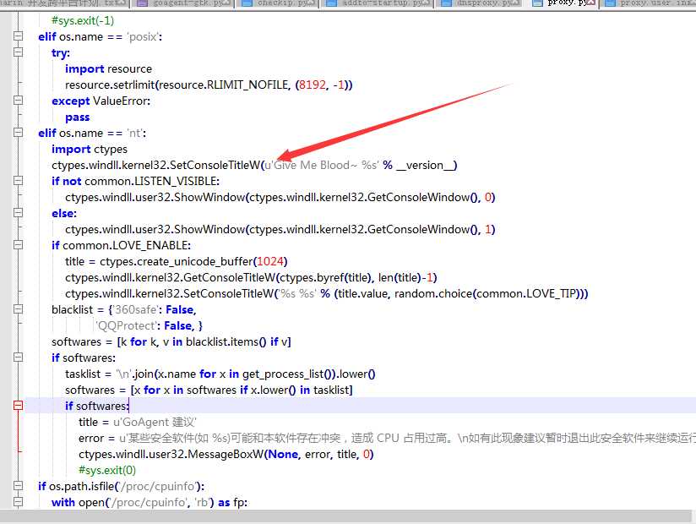696x524 pixels.
Task: Click the 'resource.setrlimit' line
Action: (209, 85)
